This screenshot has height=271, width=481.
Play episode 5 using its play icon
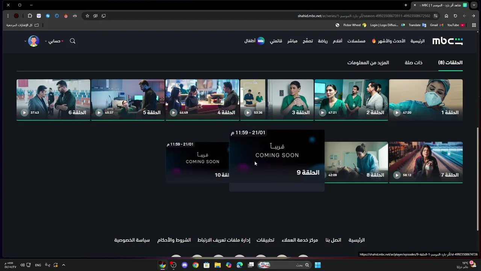(x=99, y=113)
